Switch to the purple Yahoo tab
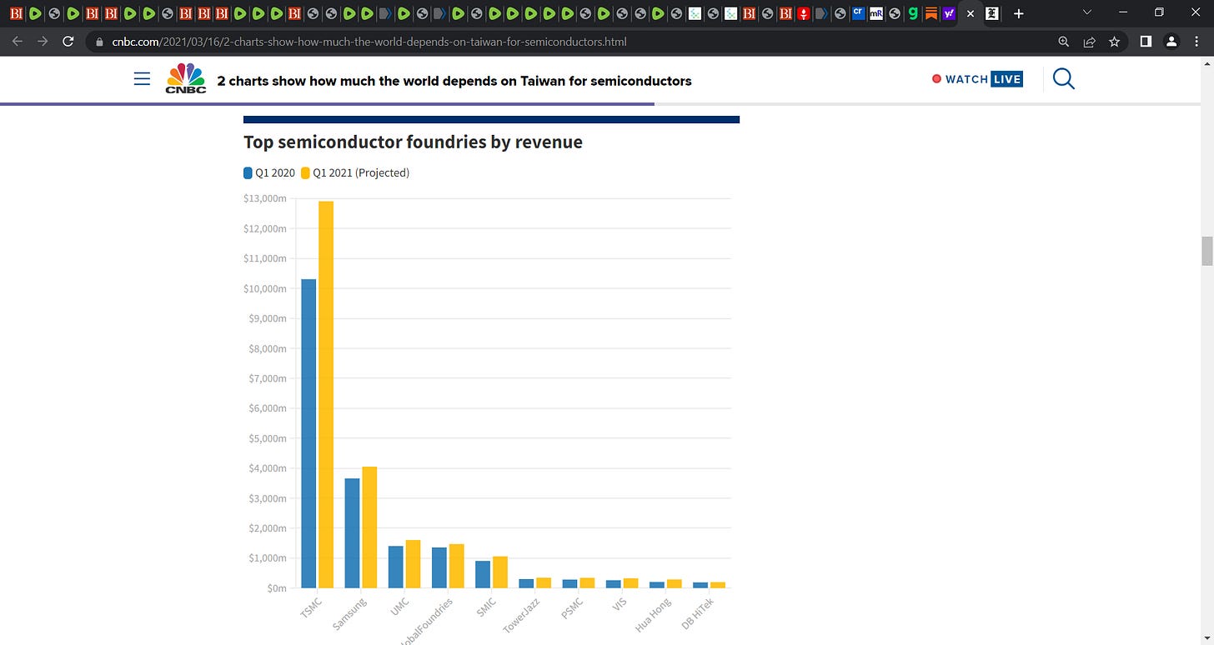 tap(949, 13)
